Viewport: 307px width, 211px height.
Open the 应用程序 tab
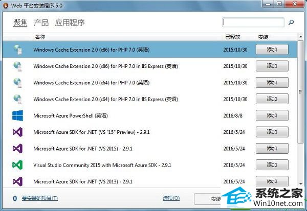pos(70,22)
